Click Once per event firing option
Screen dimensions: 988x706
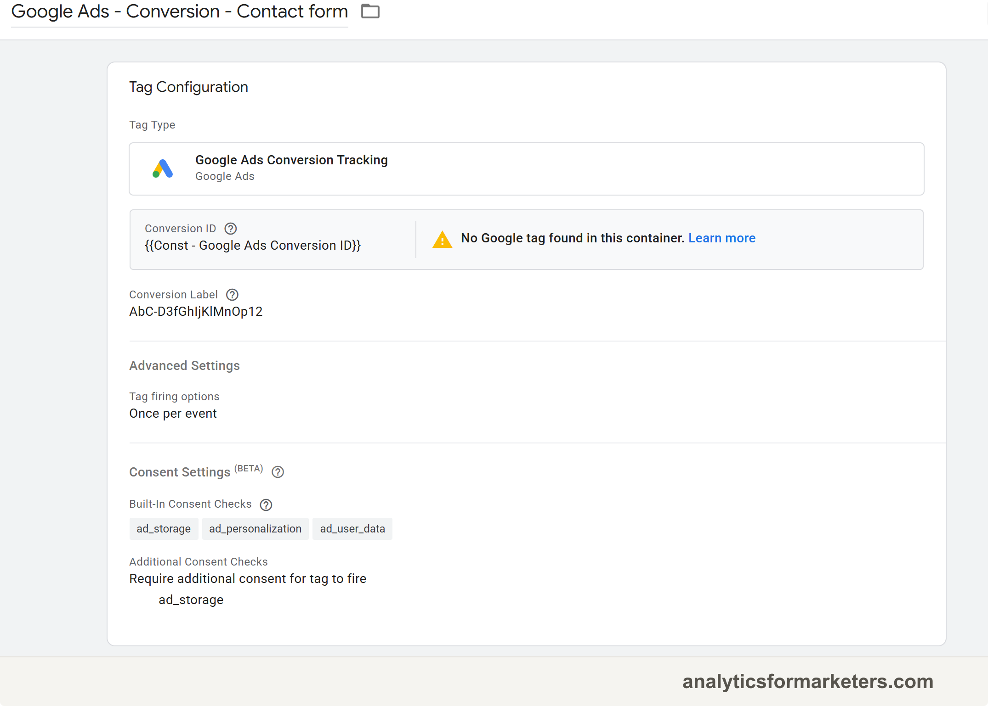[x=173, y=414]
